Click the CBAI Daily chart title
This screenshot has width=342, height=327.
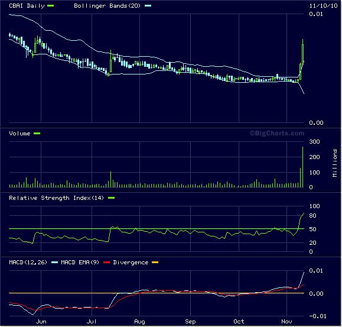(27, 6)
